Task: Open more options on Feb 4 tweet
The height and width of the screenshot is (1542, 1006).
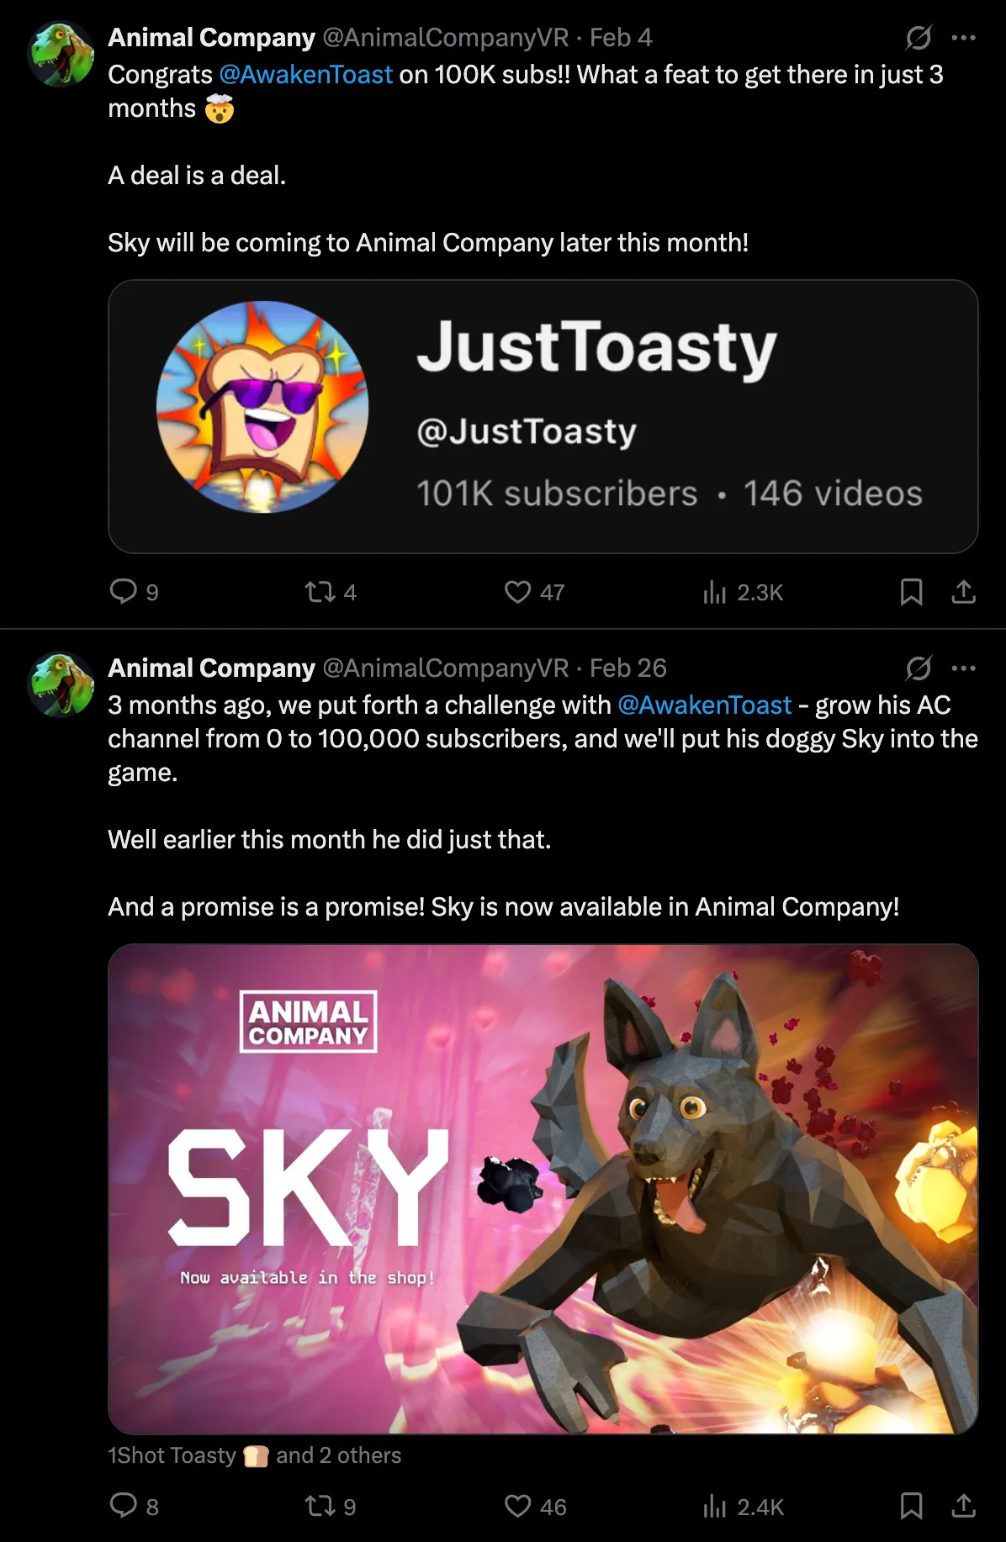Action: (x=963, y=37)
